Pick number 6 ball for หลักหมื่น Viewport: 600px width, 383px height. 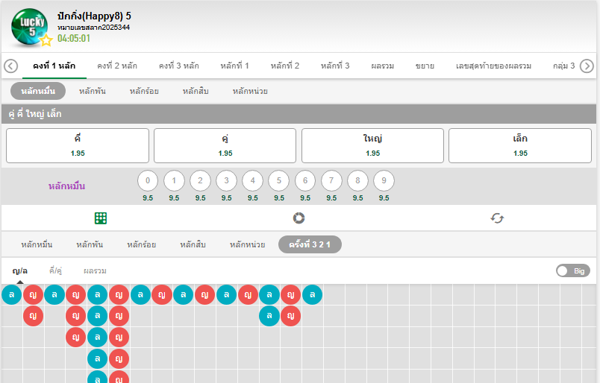coord(305,181)
